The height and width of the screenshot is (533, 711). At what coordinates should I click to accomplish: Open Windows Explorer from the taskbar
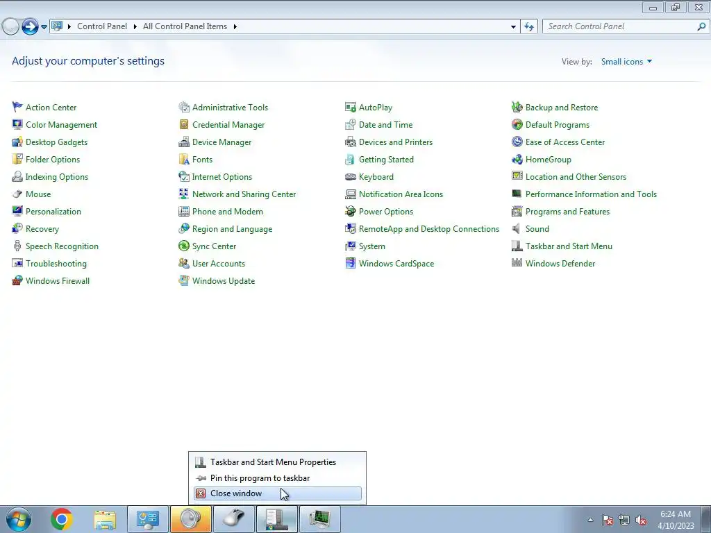click(x=105, y=519)
